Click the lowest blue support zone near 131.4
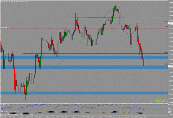Viewport: 173px width, 118px height. (84, 93)
